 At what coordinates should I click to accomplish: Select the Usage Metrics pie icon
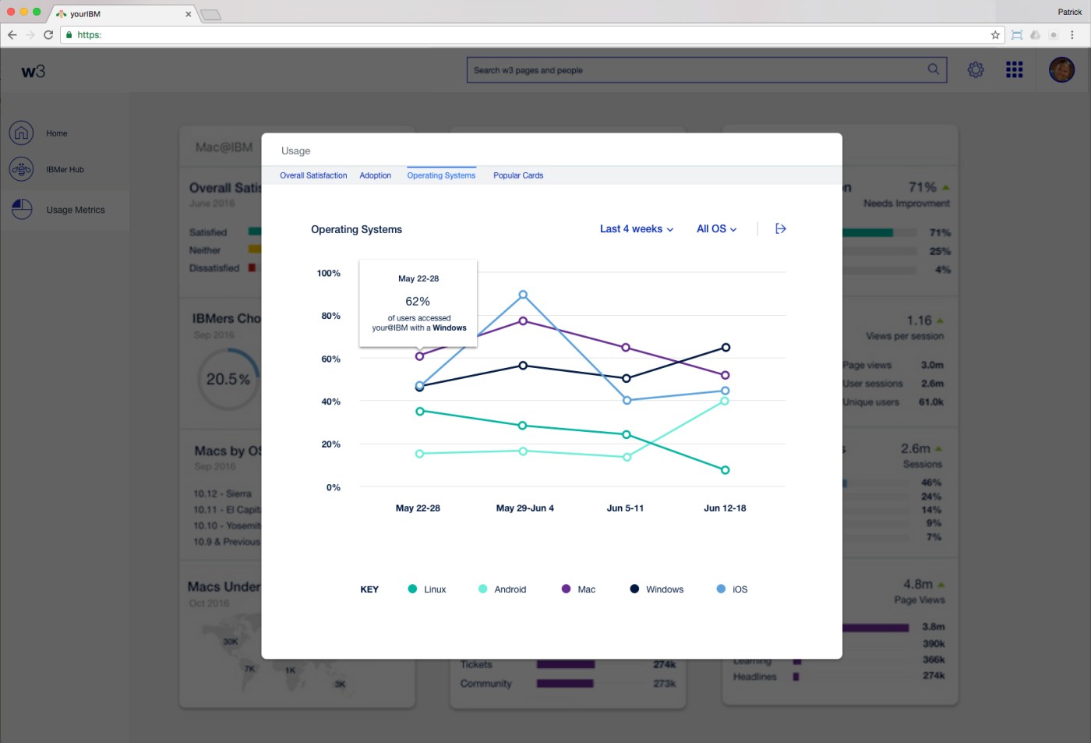22,210
